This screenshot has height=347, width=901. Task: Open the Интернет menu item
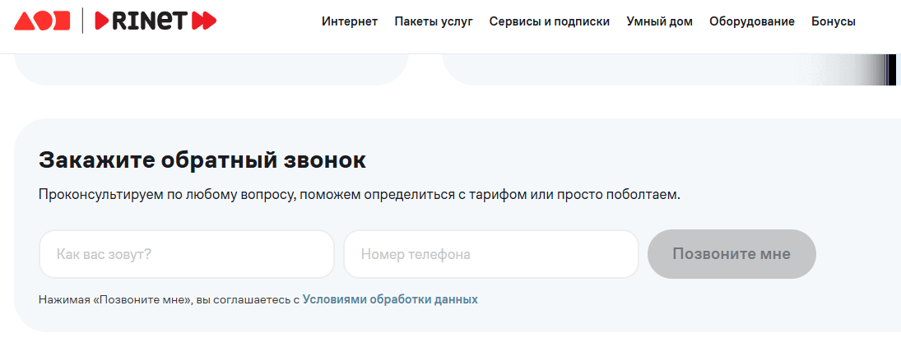pyautogui.click(x=350, y=21)
